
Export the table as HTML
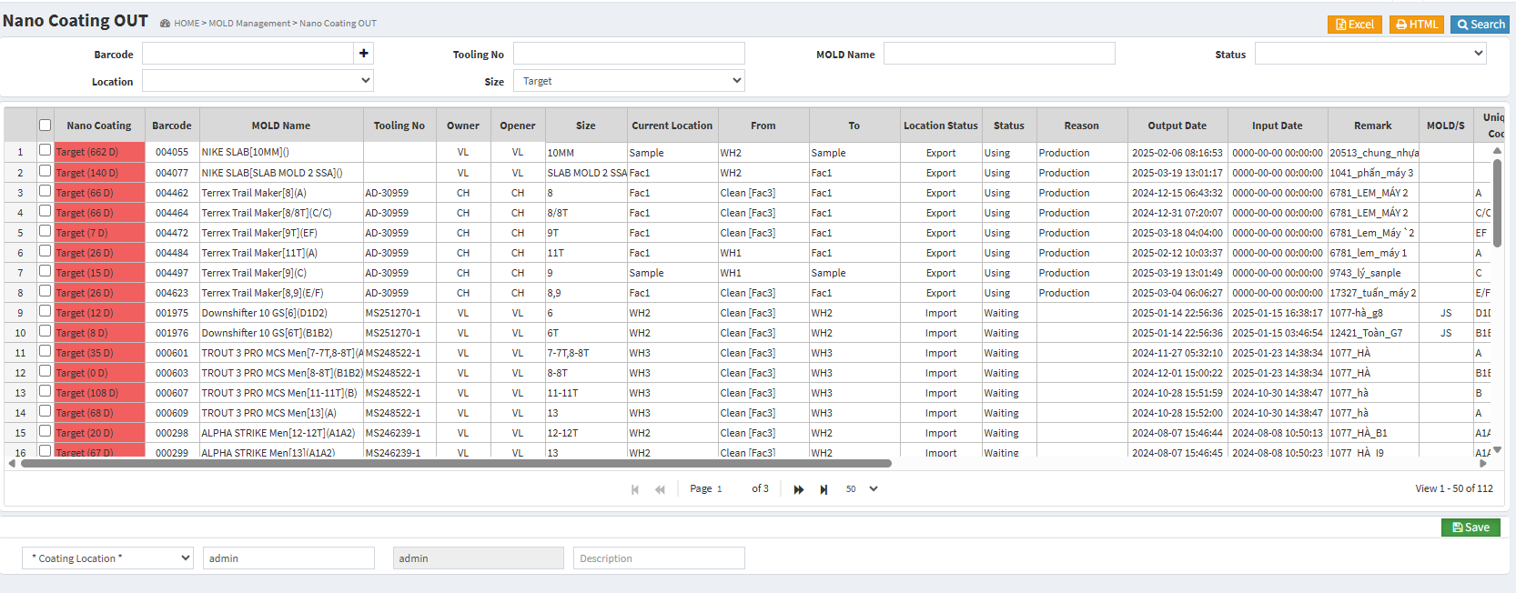1418,25
